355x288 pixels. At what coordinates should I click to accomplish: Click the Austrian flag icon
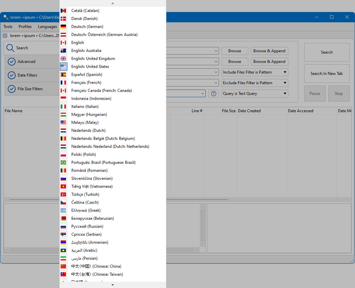(x=63, y=35)
